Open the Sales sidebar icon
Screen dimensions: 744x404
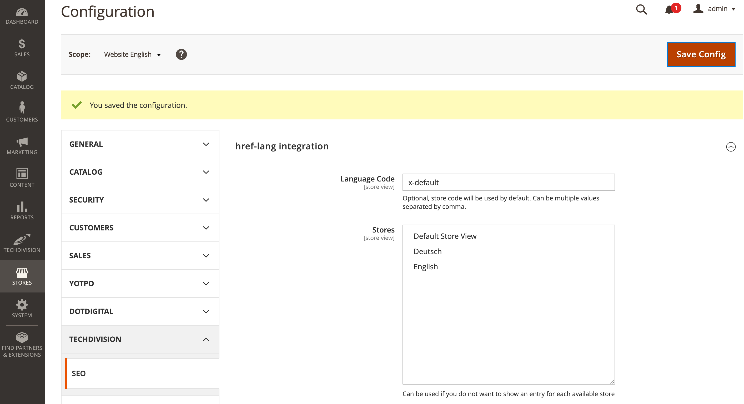(x=22, y=47)
